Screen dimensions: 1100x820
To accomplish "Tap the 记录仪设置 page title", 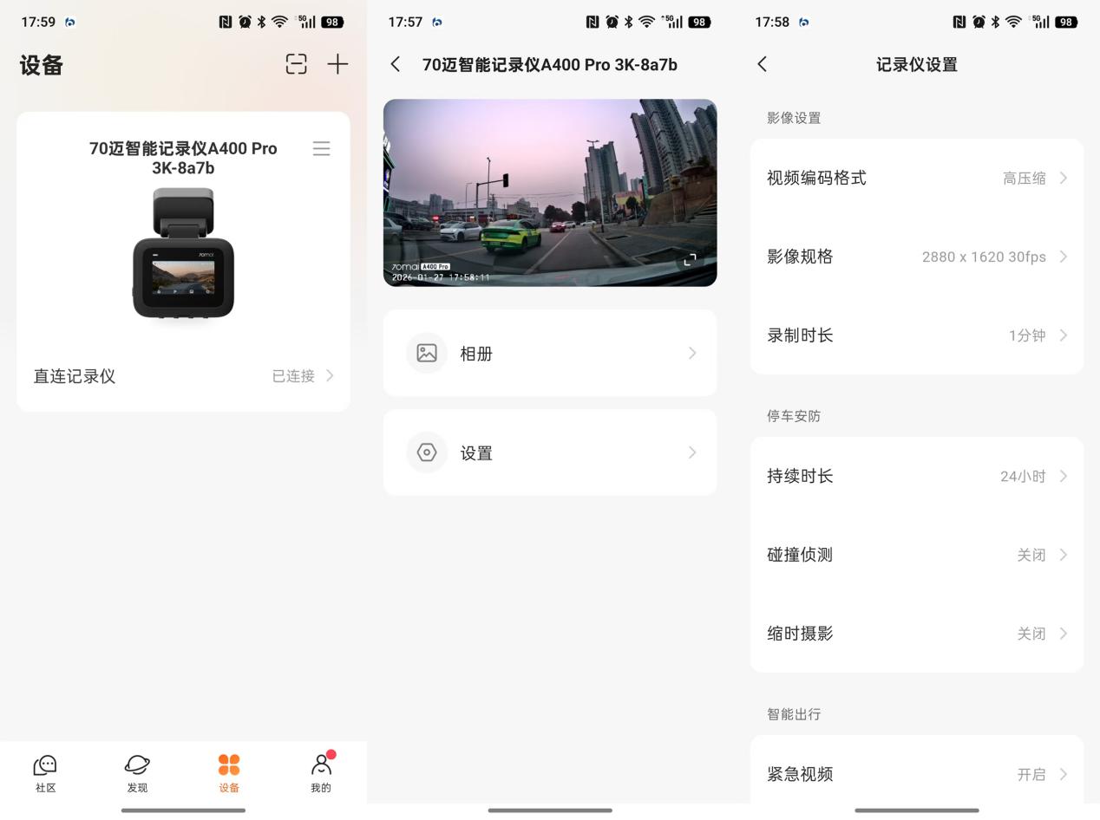I will click(x=917, y=65).
